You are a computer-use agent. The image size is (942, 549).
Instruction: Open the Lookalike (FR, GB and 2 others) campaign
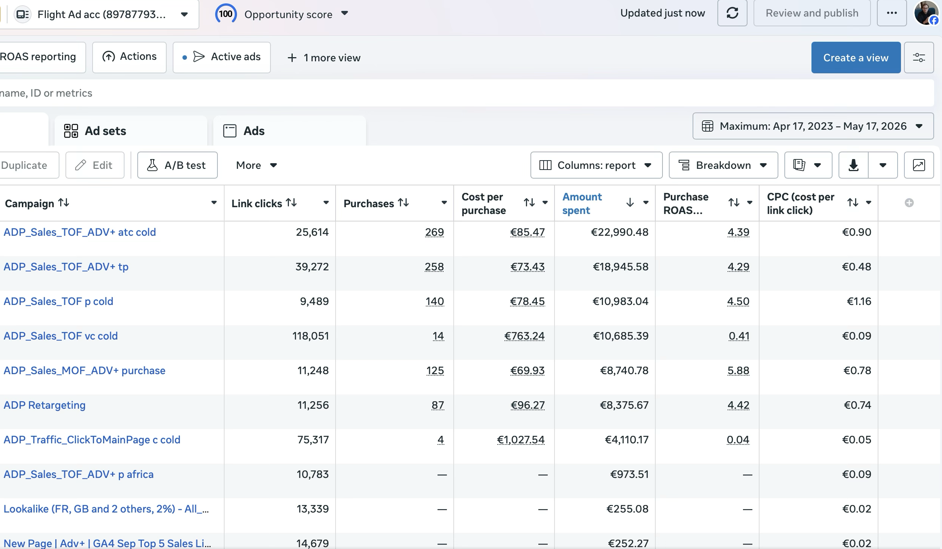106,509
